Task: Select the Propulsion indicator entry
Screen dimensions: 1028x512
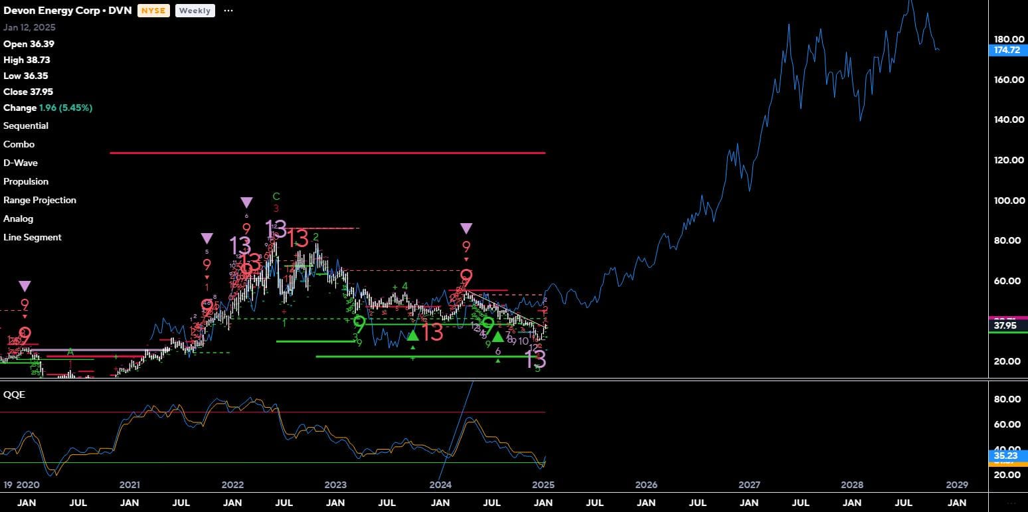Action: 26,181
